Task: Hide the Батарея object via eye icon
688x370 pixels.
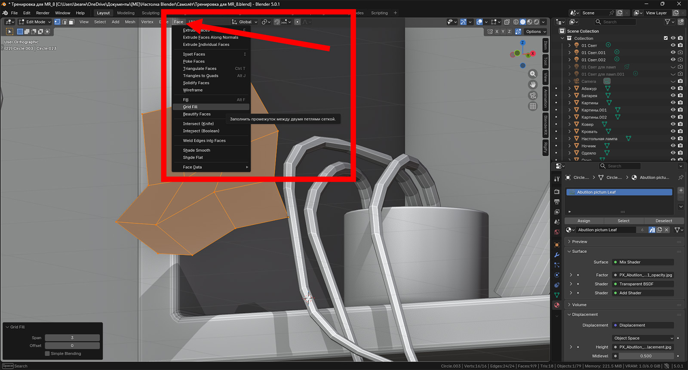Action: tap(673, 96)
